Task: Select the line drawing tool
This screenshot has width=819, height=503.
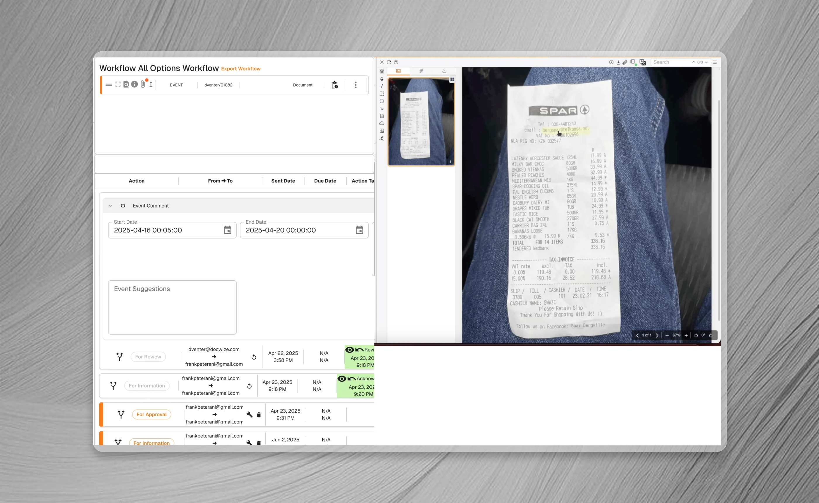Action: pos(382,86)
